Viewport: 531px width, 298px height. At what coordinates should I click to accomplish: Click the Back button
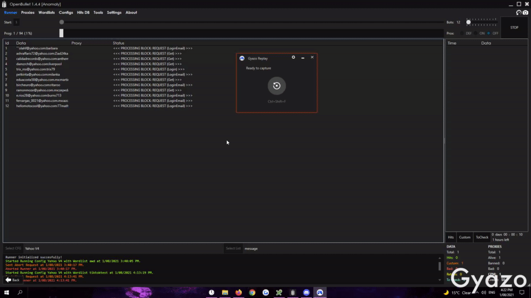point(13,280)
